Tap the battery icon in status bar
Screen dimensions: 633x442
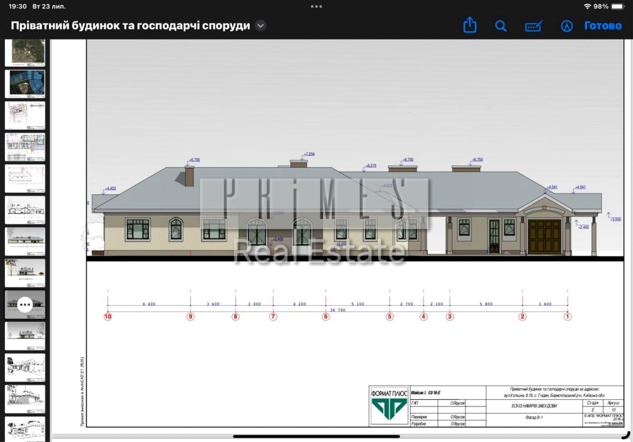tap(617, 6)
